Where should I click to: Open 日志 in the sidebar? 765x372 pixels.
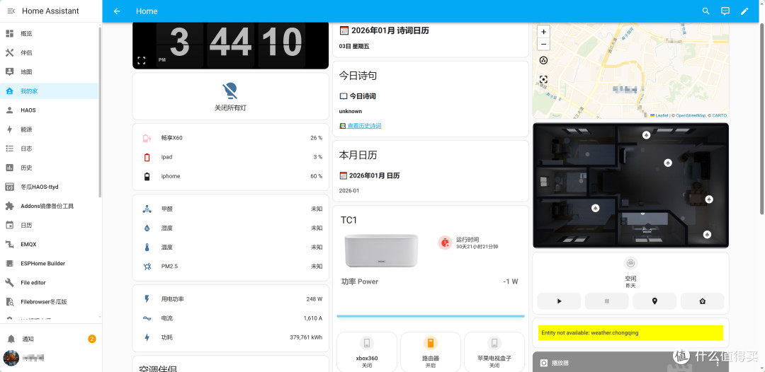coord(50,149)
